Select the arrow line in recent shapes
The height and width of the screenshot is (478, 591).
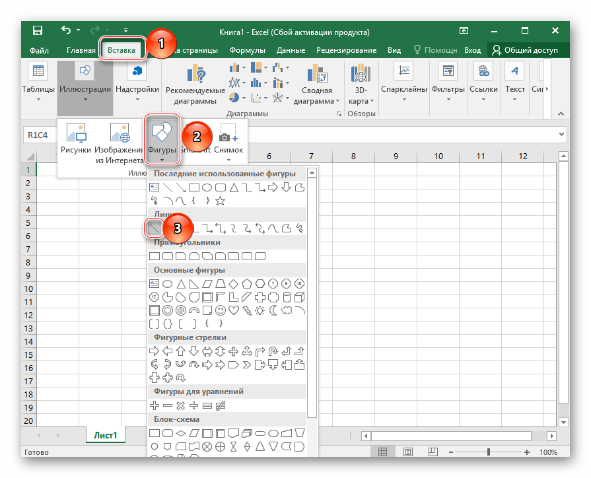click(x=181, y=188)
